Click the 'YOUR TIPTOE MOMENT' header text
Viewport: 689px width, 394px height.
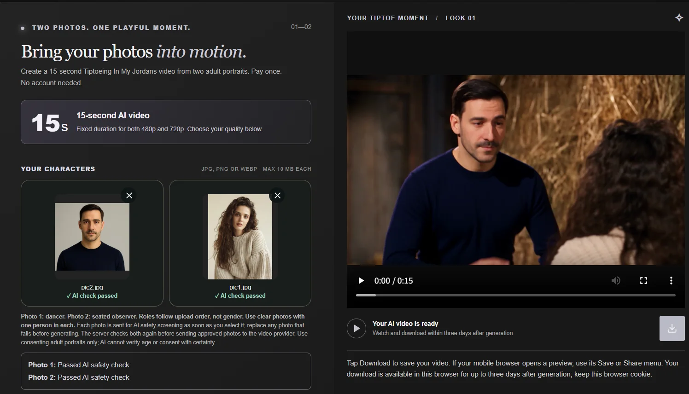pos(388,18)
